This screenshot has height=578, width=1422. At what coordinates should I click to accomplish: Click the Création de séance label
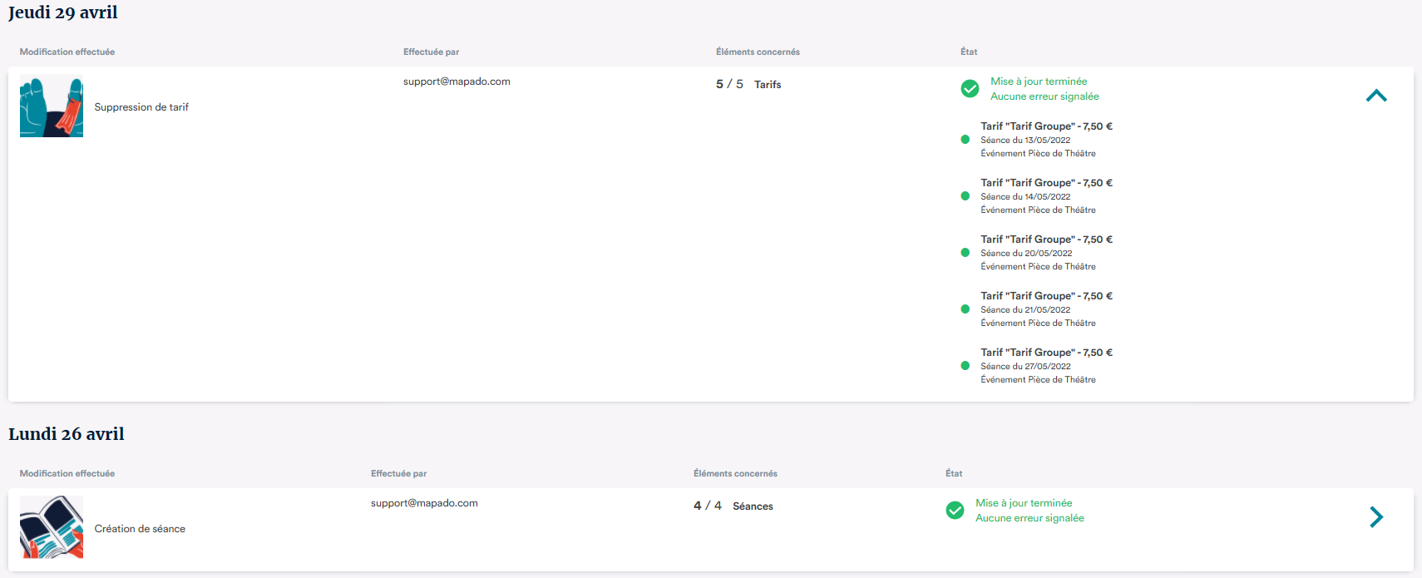pyautogui.click(x=140, y=529)
